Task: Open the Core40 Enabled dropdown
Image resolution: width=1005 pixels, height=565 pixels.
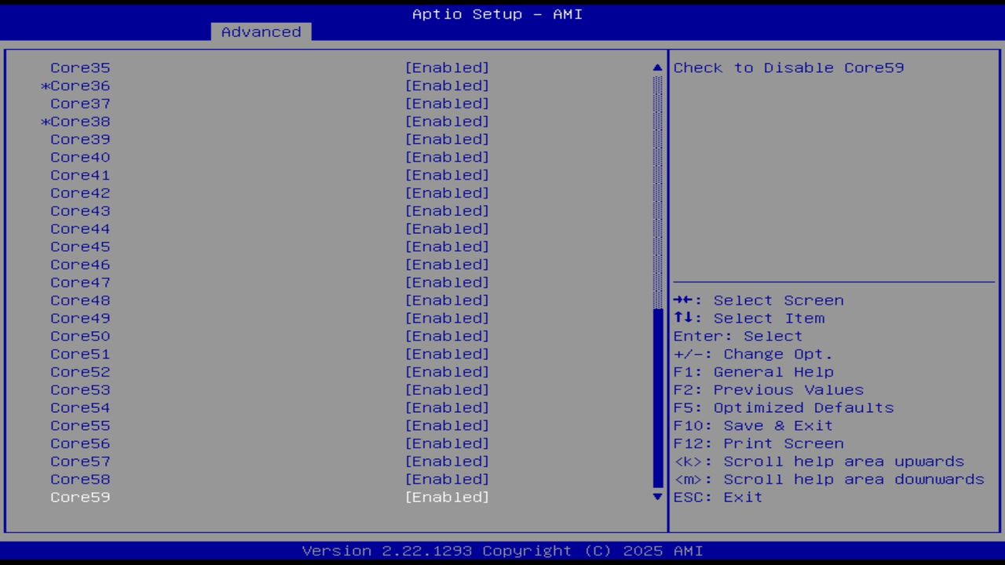Action: point(447,157)
